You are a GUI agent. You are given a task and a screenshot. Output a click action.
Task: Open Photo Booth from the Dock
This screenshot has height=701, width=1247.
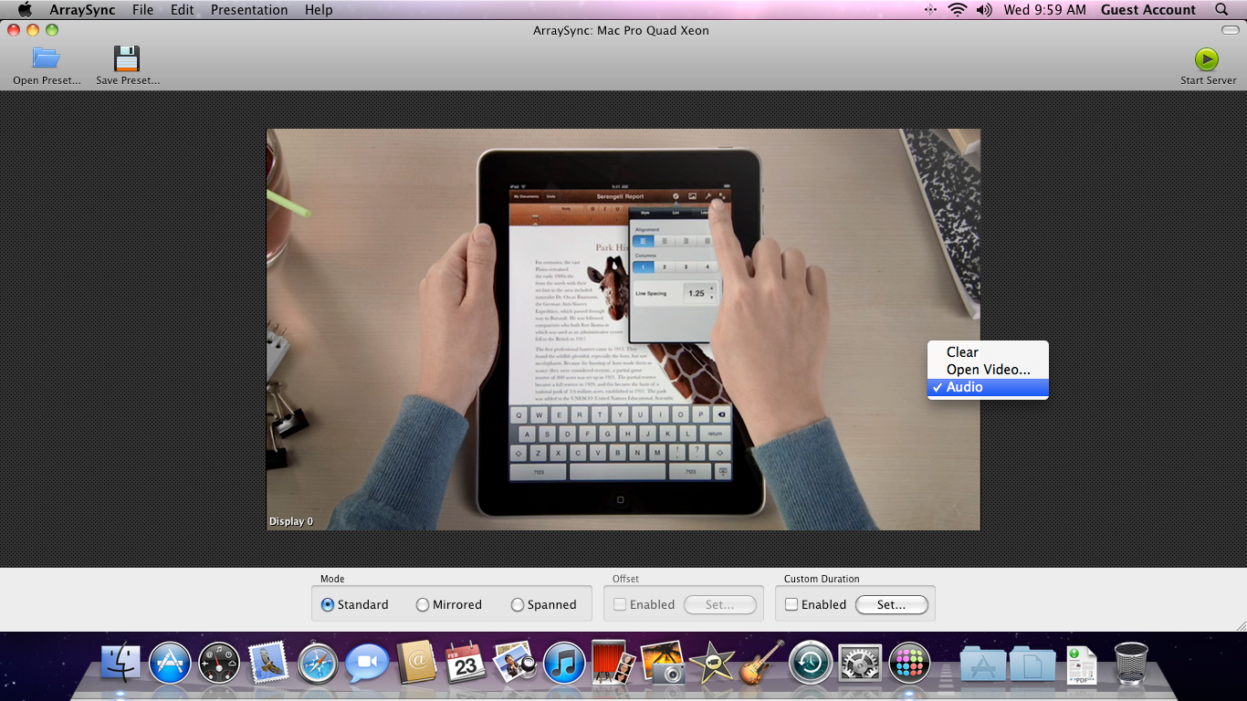coord(613,663)
